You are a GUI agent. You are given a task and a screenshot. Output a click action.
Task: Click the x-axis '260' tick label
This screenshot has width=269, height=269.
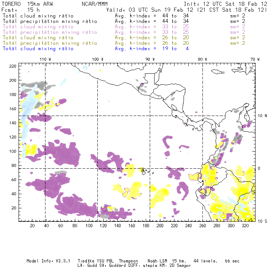[202, 226]
